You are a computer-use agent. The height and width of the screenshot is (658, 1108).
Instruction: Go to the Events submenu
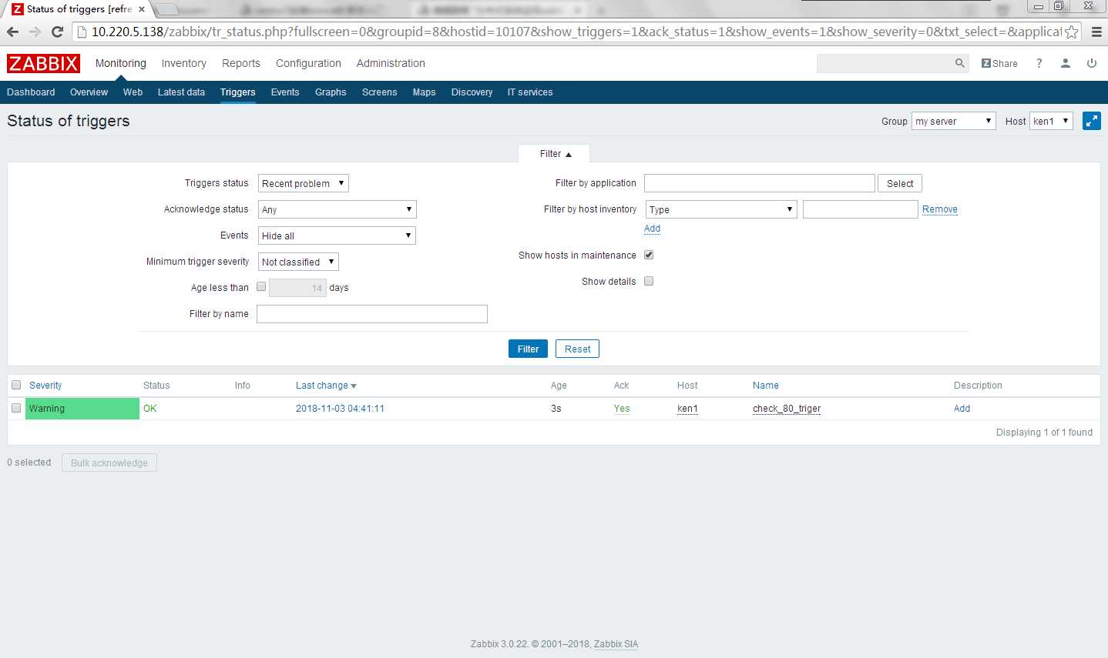click(x=285, y=92)
